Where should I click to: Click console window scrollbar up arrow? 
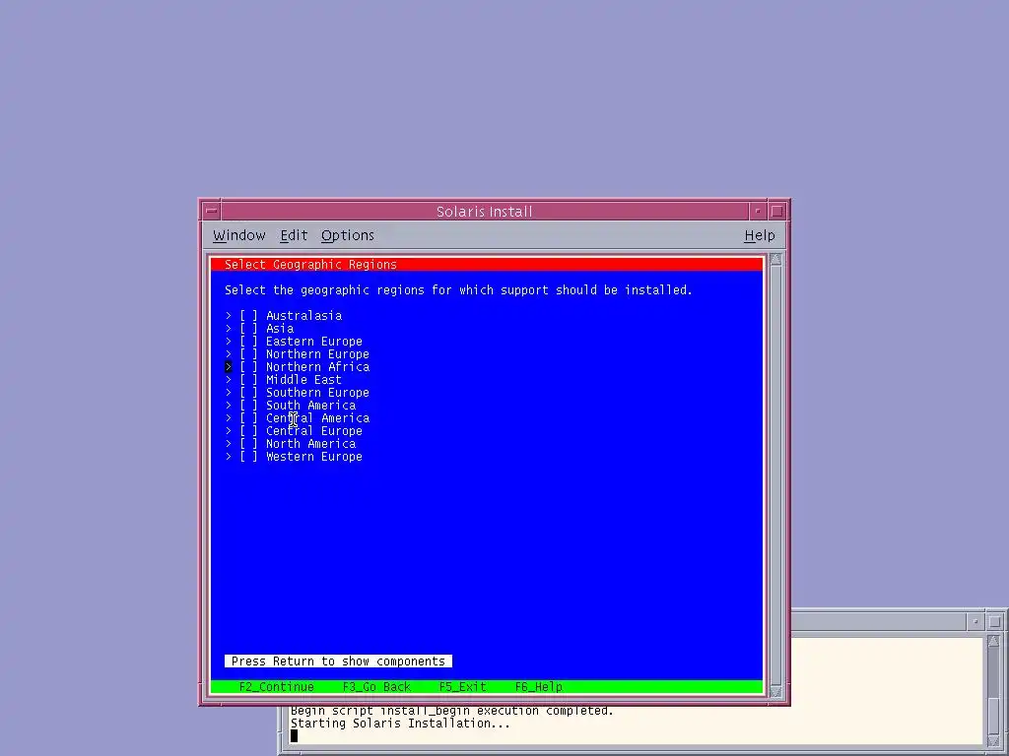pos(993,642)
